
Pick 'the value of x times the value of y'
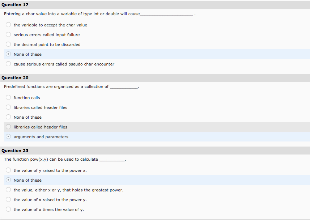8,209
